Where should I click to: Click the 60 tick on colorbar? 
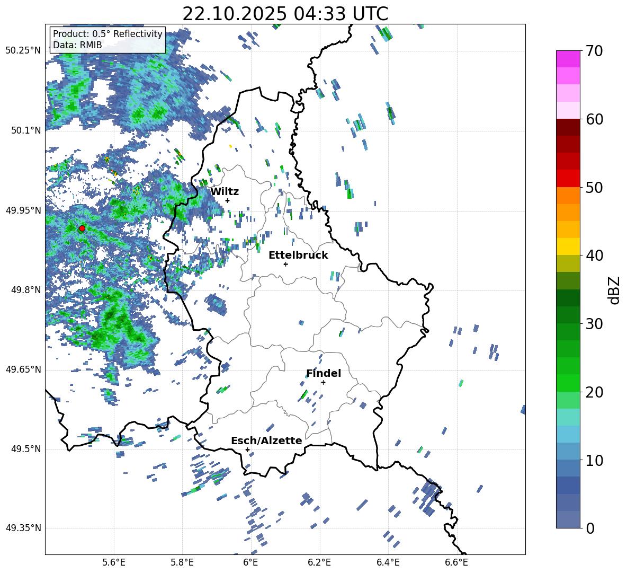pos(594,119)
